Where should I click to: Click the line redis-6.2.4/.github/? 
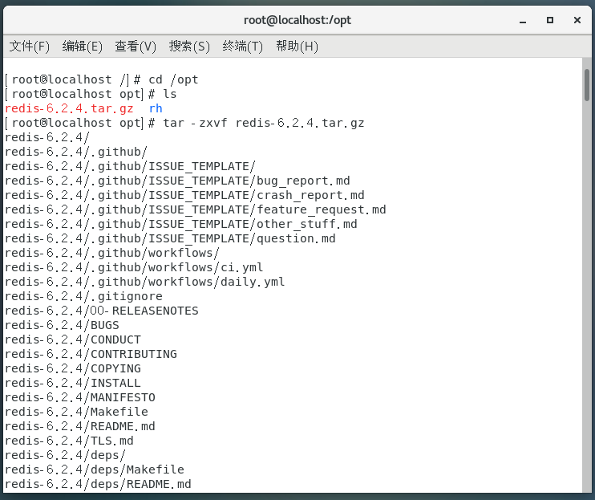coord(76,152)
